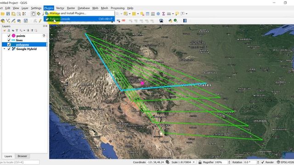This screenshot has width=294, height=165.
Task: Click the Coordinate input field
Action: (x=156, y=162)
